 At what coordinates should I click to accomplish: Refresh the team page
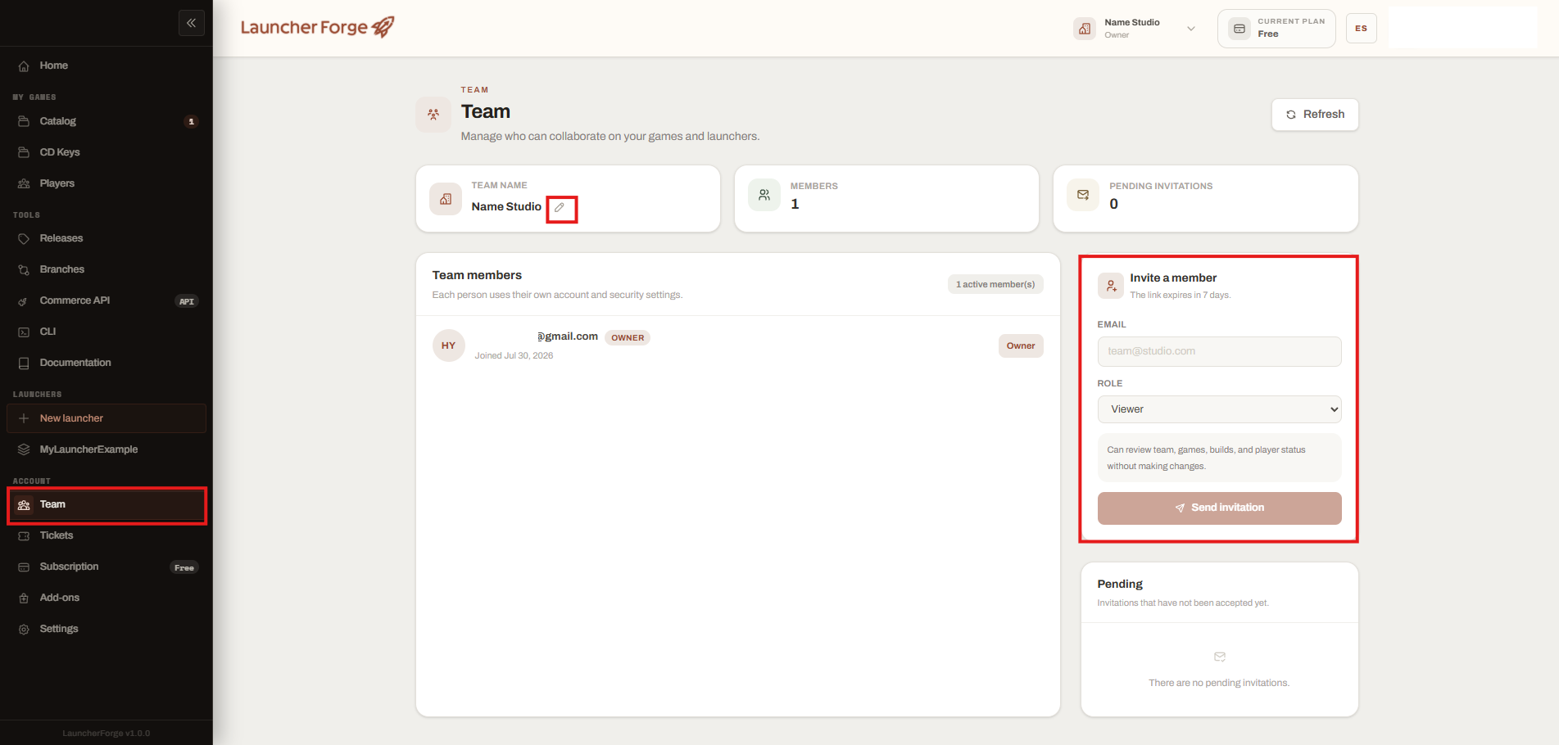1315,115
